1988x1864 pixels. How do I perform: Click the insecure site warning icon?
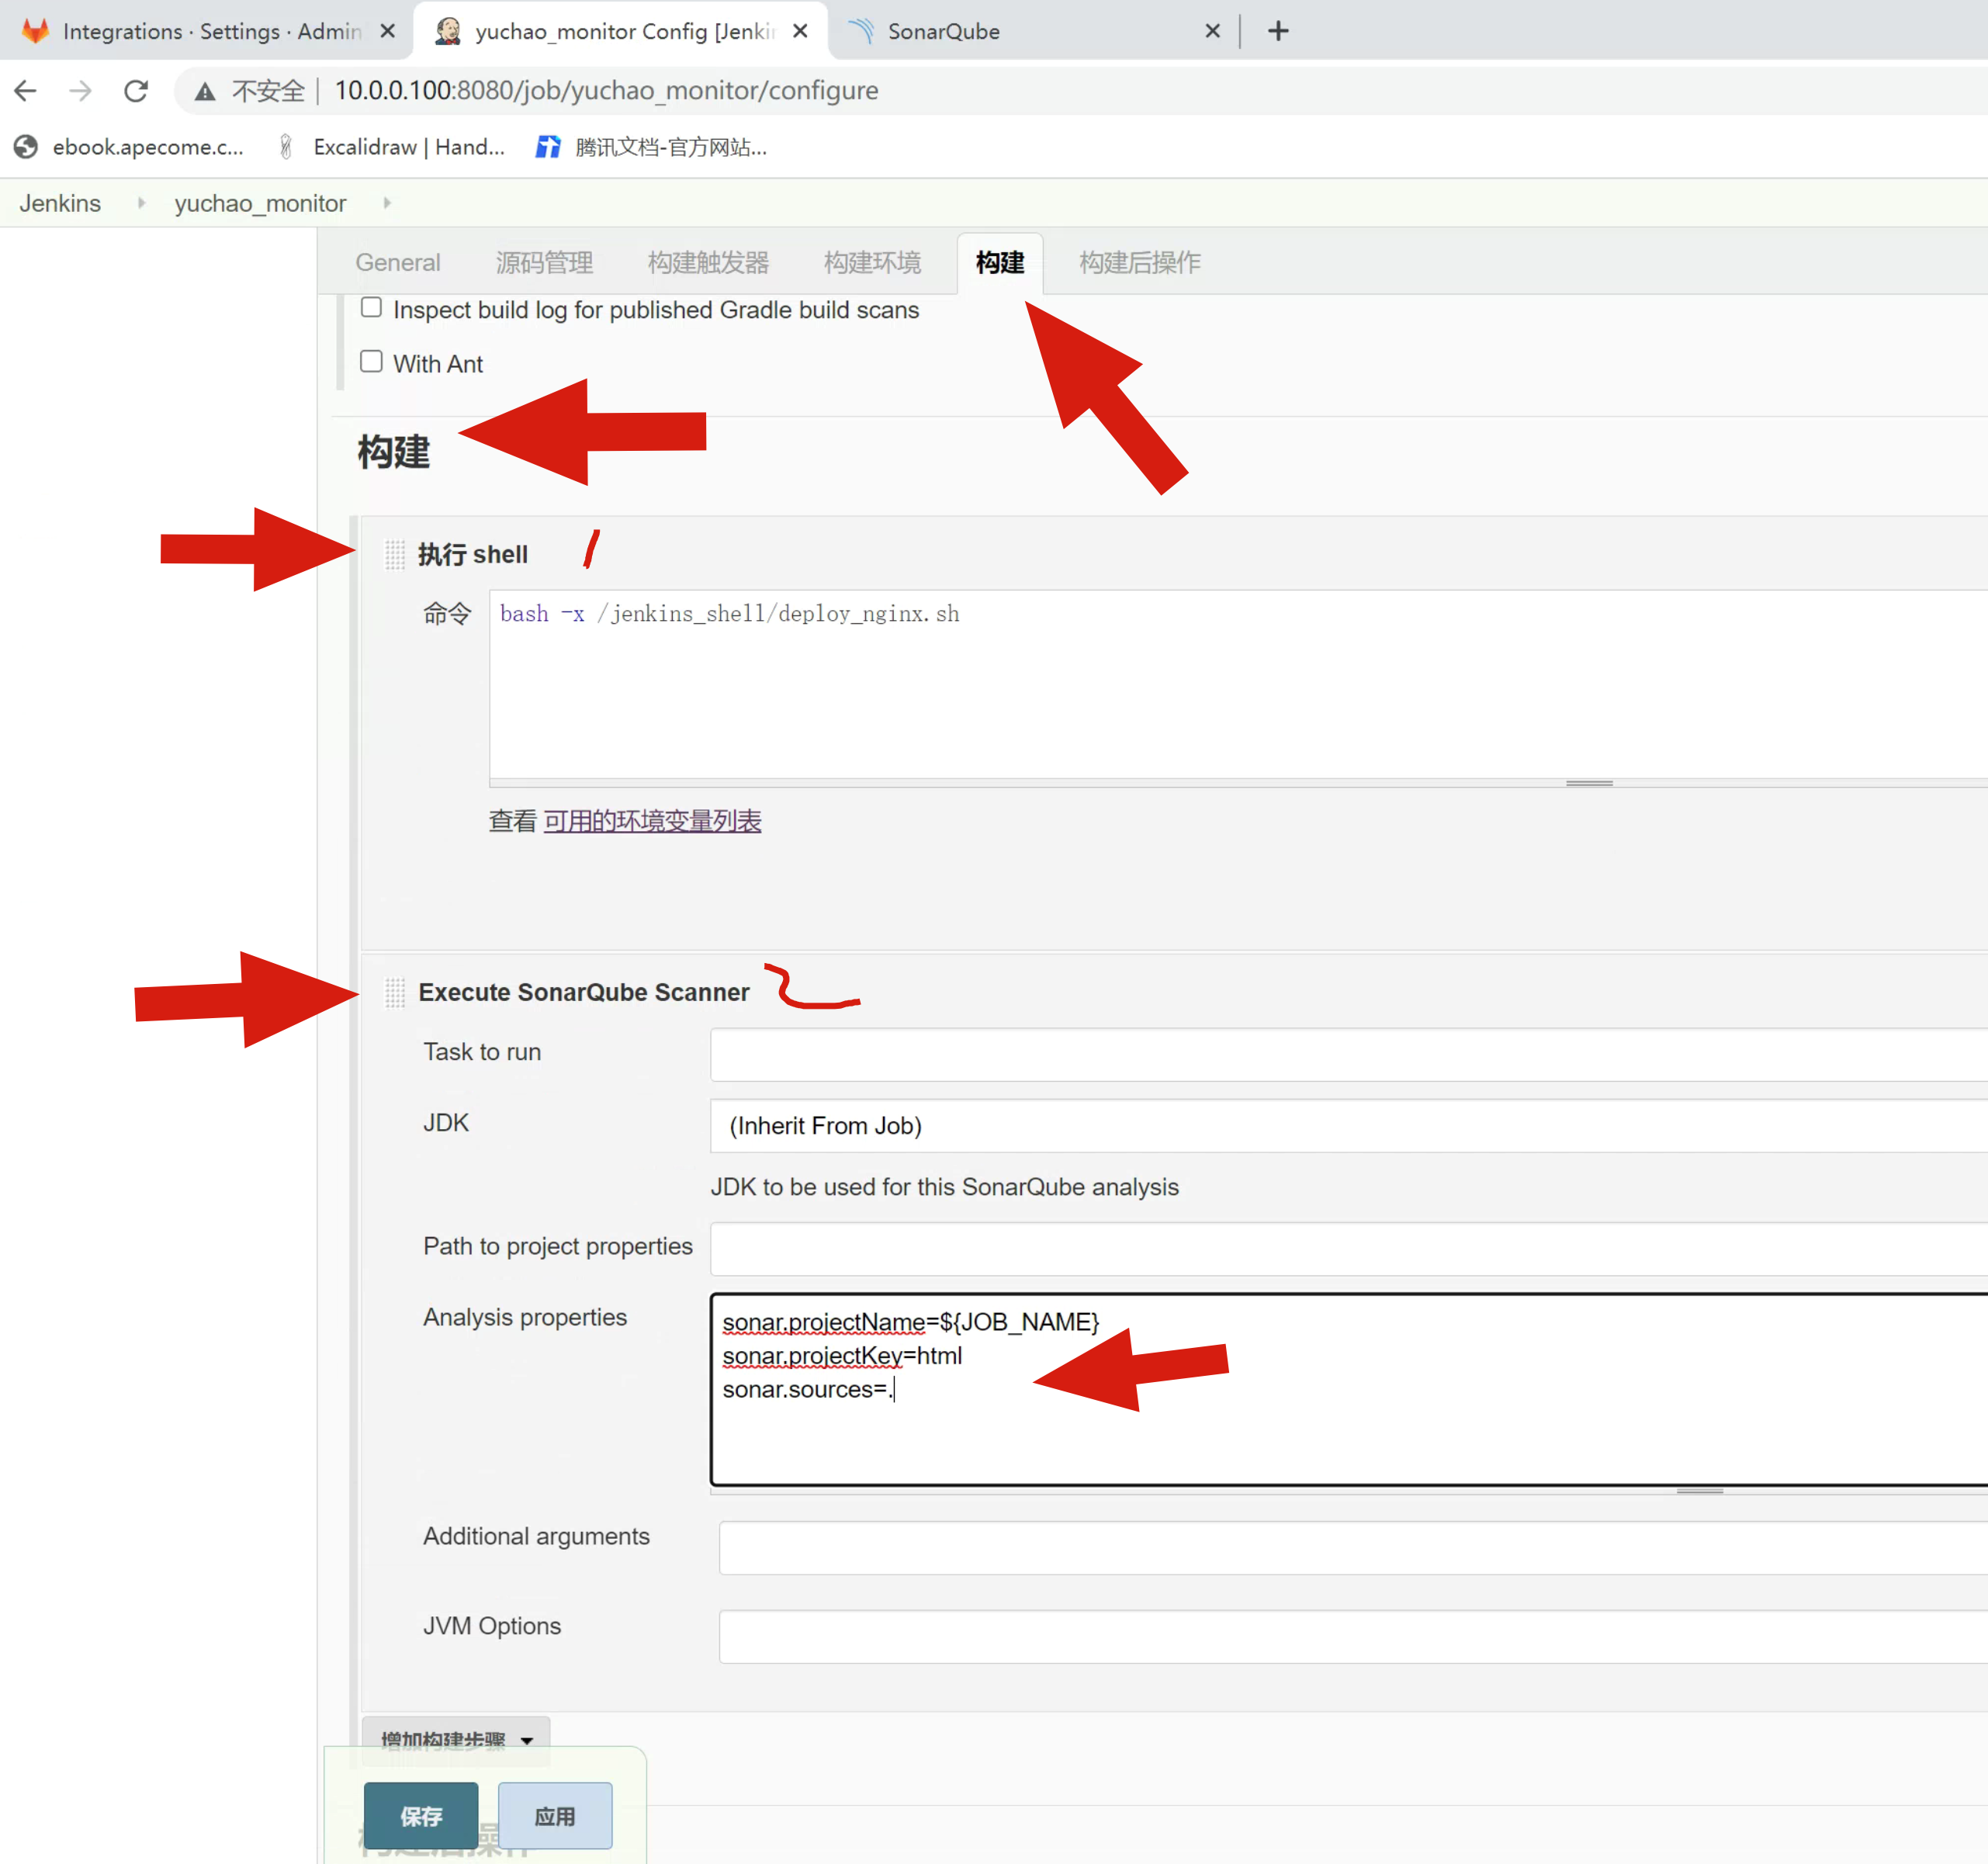[x=205, y=92]
